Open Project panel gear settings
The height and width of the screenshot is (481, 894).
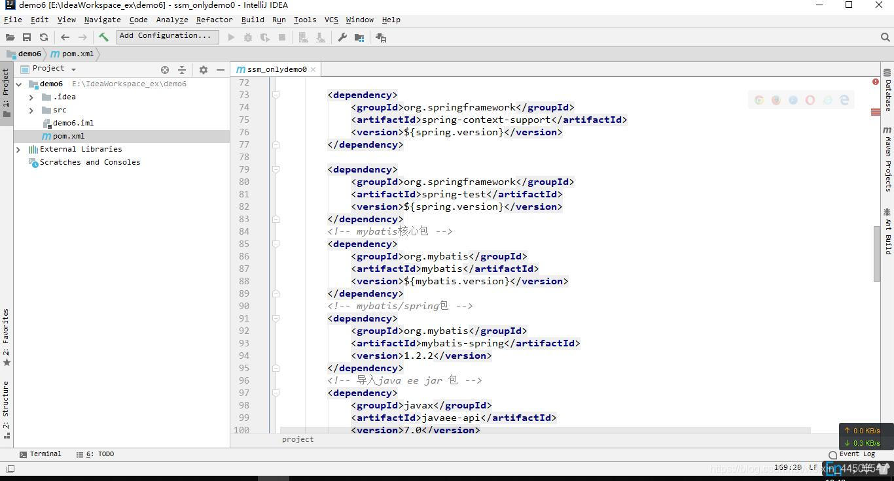[x=203, y=69]
